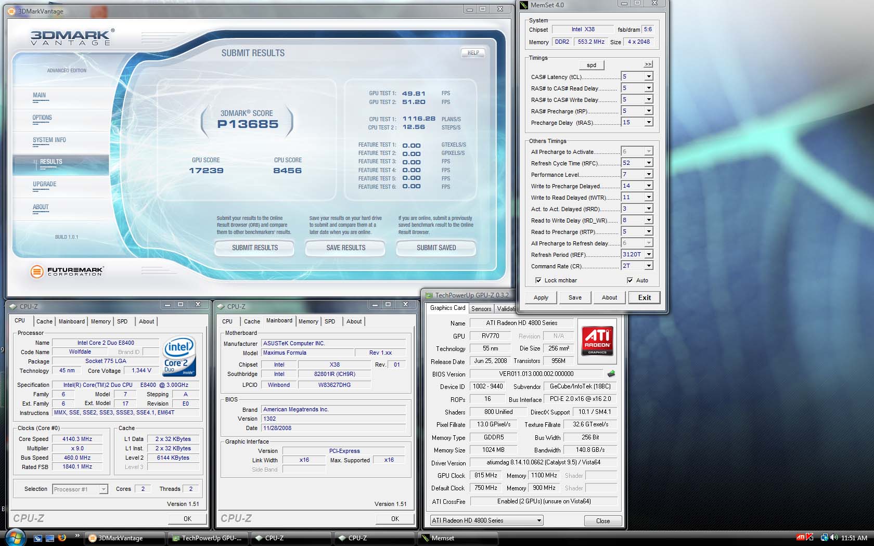
Task: Open the Write to Read Delayed (tWTR) dropdown
Action: click(649, 197)
